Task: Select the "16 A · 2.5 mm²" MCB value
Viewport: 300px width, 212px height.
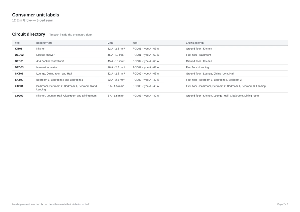Action: 116,67
